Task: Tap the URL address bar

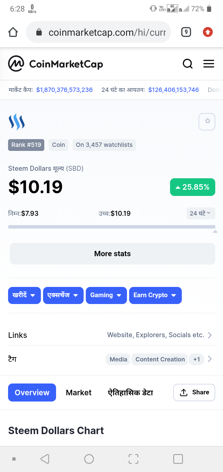Action: [x=98, y=32]
